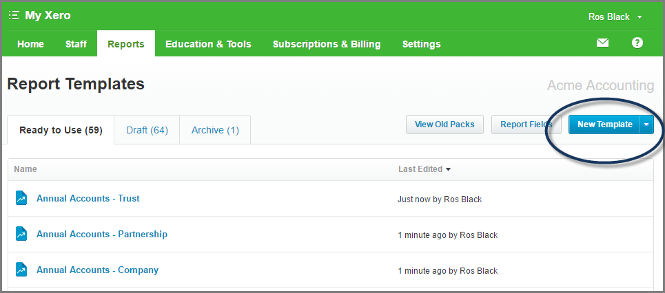
Task: Switch to the Draft (64) tab
Action: (x=147, y=130)
